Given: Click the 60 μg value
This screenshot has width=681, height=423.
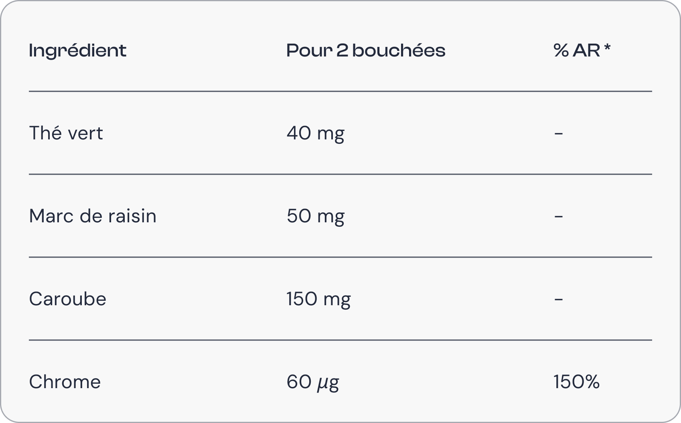Looking at the screenshot, I should (312, 382).
